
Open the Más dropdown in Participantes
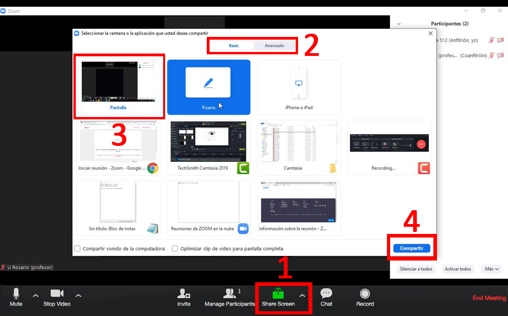[x=491, y=269]
